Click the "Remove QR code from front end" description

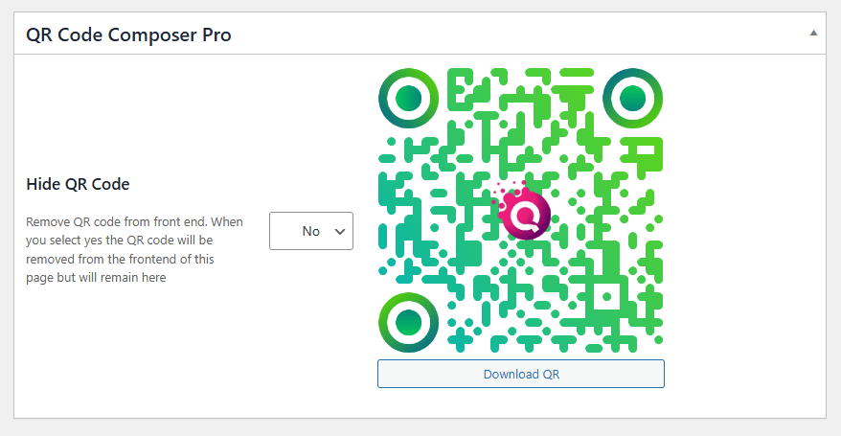(134, 221)
